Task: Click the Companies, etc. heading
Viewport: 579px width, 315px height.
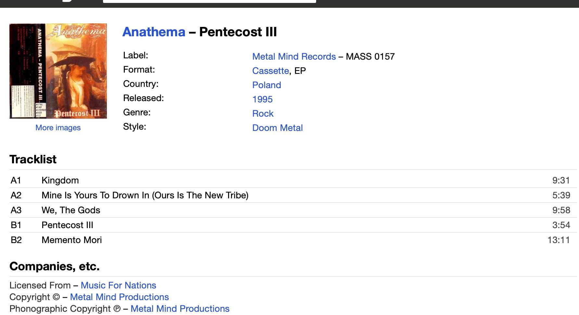Action: point(55,266)
